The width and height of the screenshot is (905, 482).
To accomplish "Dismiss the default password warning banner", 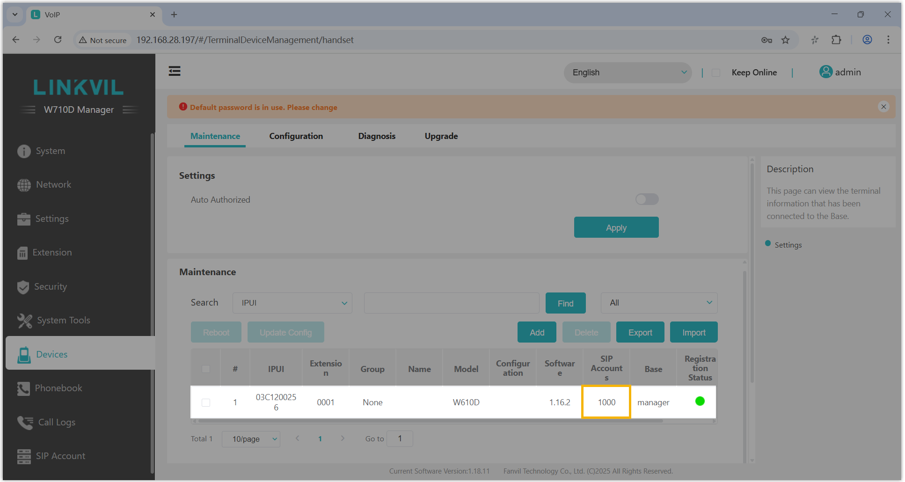I will 883,107.
